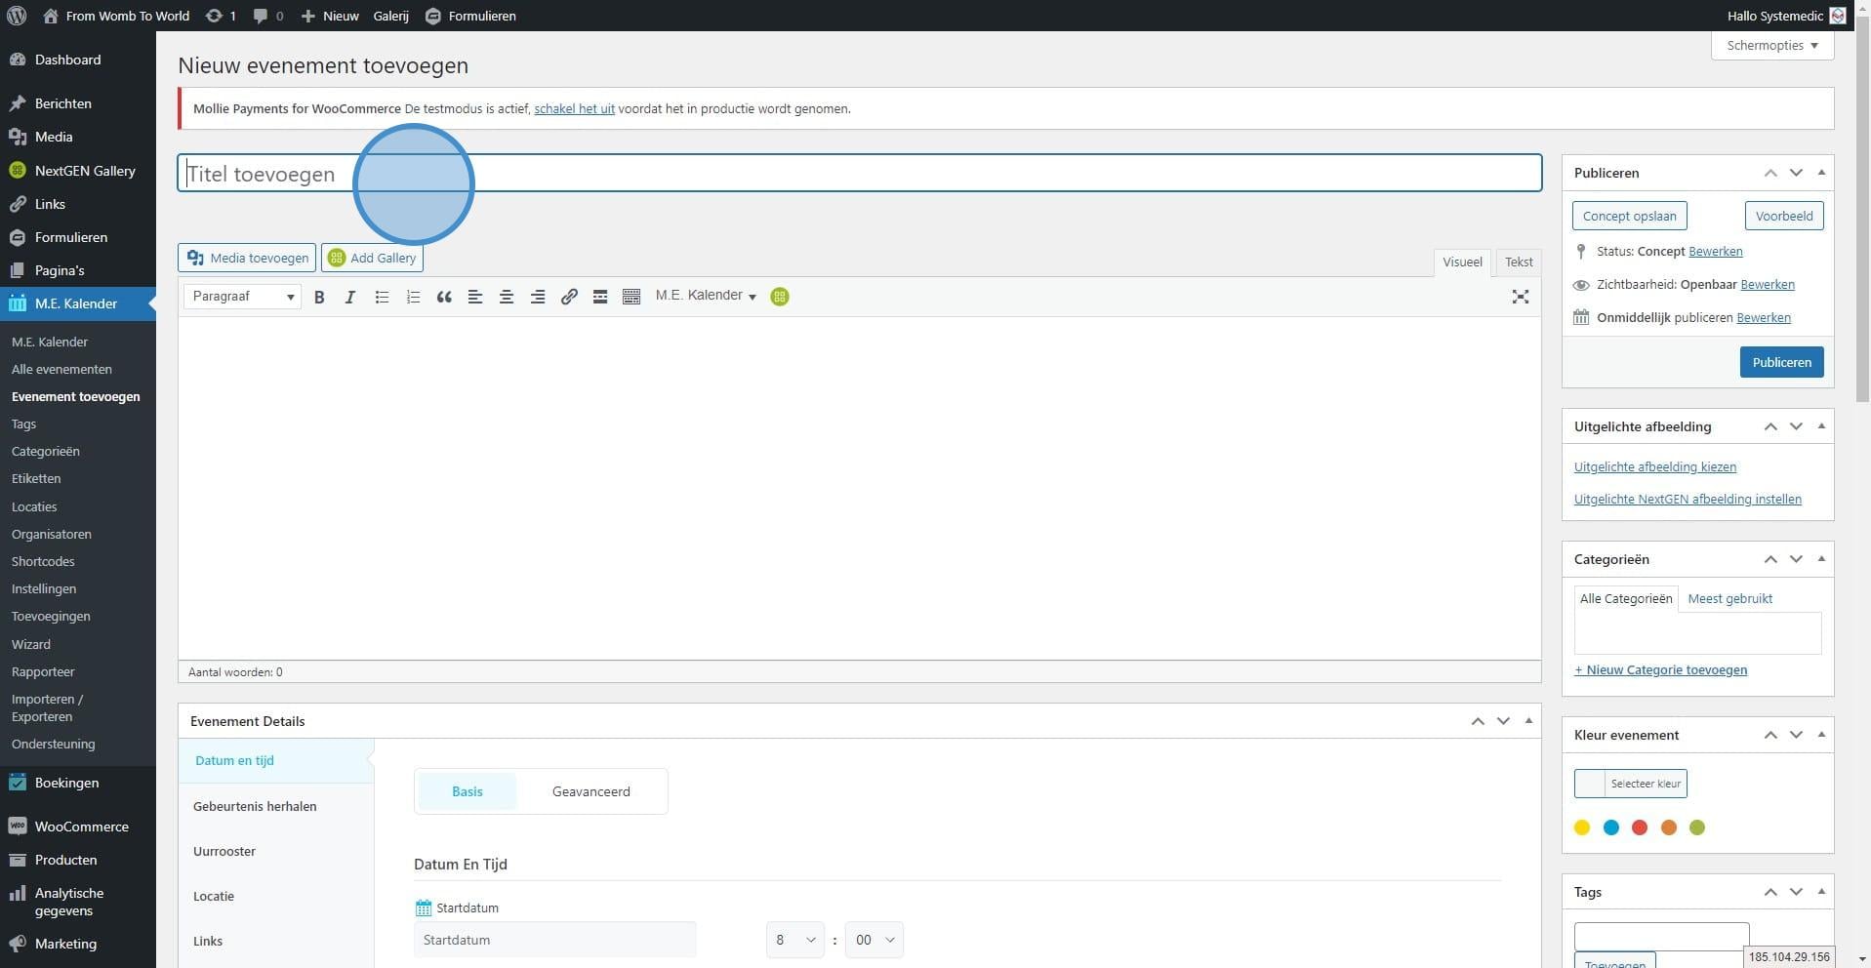The width and height of the screenshot is (1871, 968).
Task: Edit status via Bewerken link
Action: point(1716,251)
